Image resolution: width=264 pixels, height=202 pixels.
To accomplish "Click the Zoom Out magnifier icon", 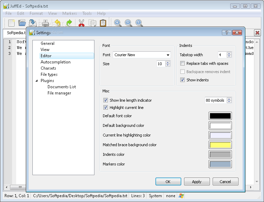I will pos(128,23).
